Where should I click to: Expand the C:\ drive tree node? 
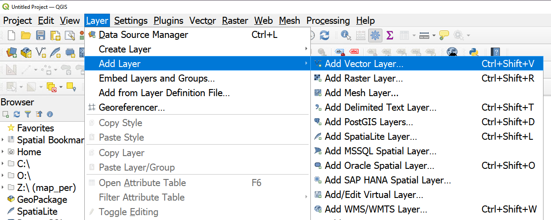3,164
